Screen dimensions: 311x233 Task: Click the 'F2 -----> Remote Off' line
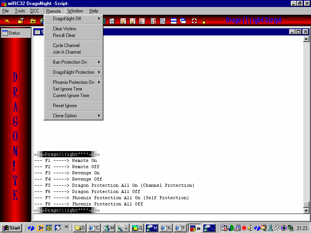click(67, 167)
